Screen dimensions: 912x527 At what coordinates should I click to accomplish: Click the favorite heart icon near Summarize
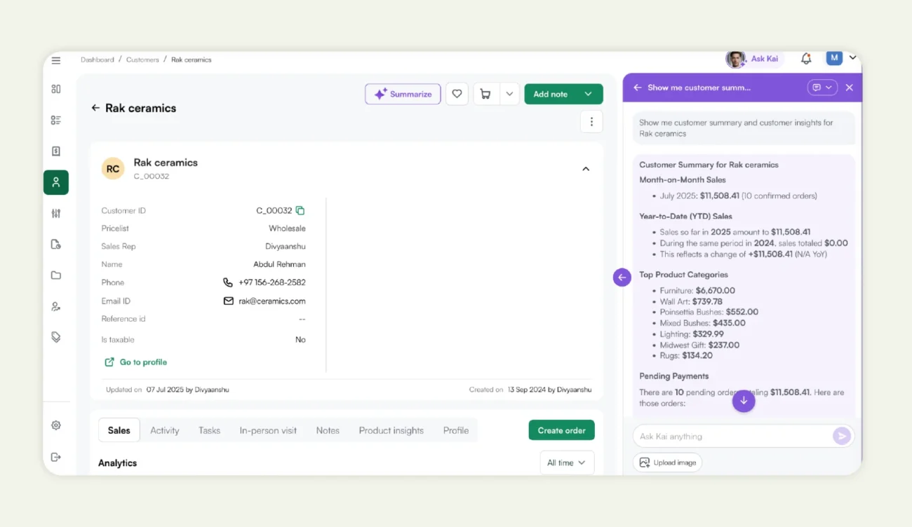[x=457, y=93]
